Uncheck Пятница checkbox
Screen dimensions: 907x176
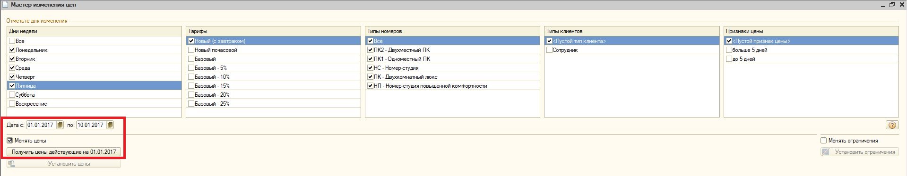pyautogui.click(x=12, y=86)
